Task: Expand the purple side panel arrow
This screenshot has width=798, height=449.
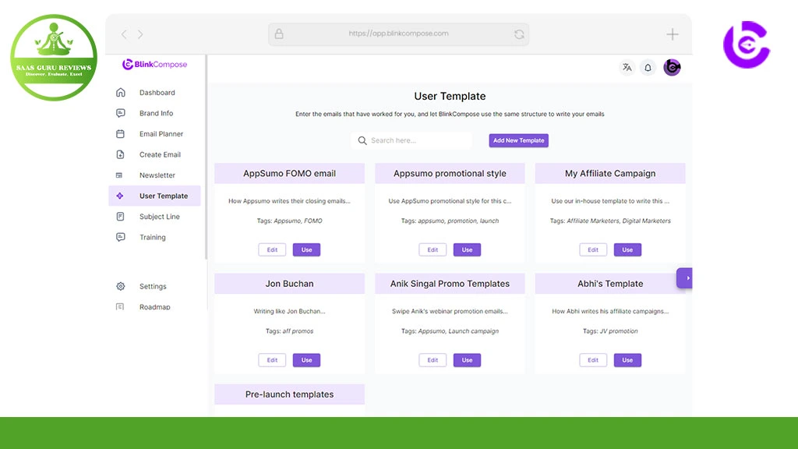Action: [684, 278]
